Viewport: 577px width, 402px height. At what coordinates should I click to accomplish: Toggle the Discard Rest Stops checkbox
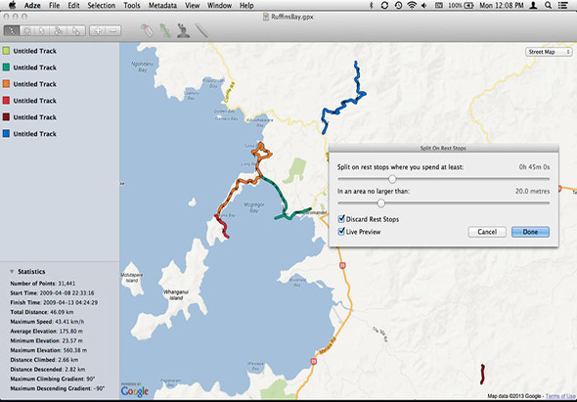click(x=341, y=219)
